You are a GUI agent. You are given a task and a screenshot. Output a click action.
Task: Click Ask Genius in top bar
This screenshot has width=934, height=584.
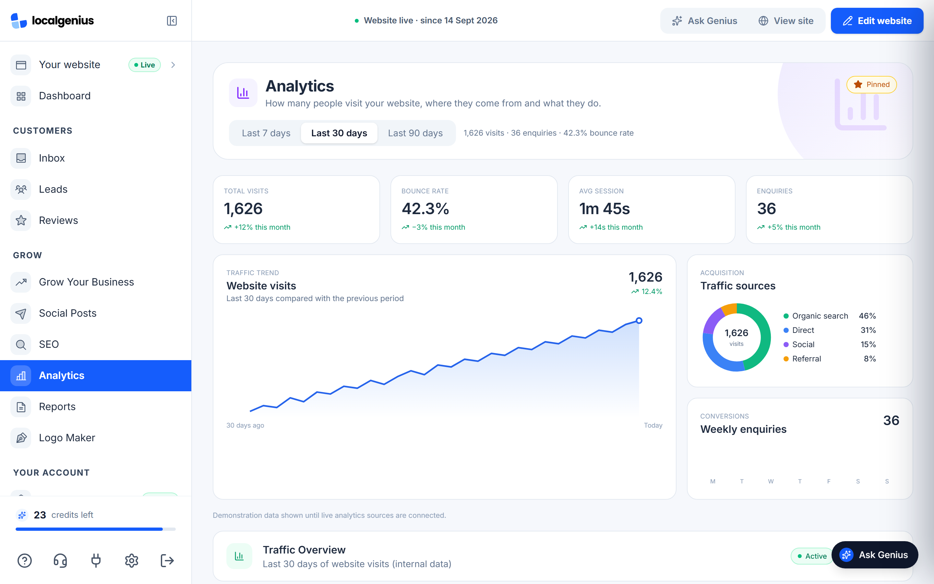pos(705,21)
